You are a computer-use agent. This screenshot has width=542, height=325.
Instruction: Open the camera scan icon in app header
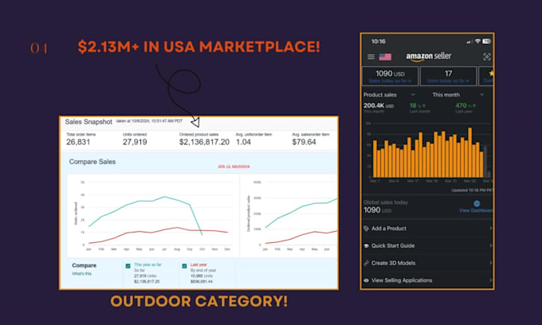487,57
